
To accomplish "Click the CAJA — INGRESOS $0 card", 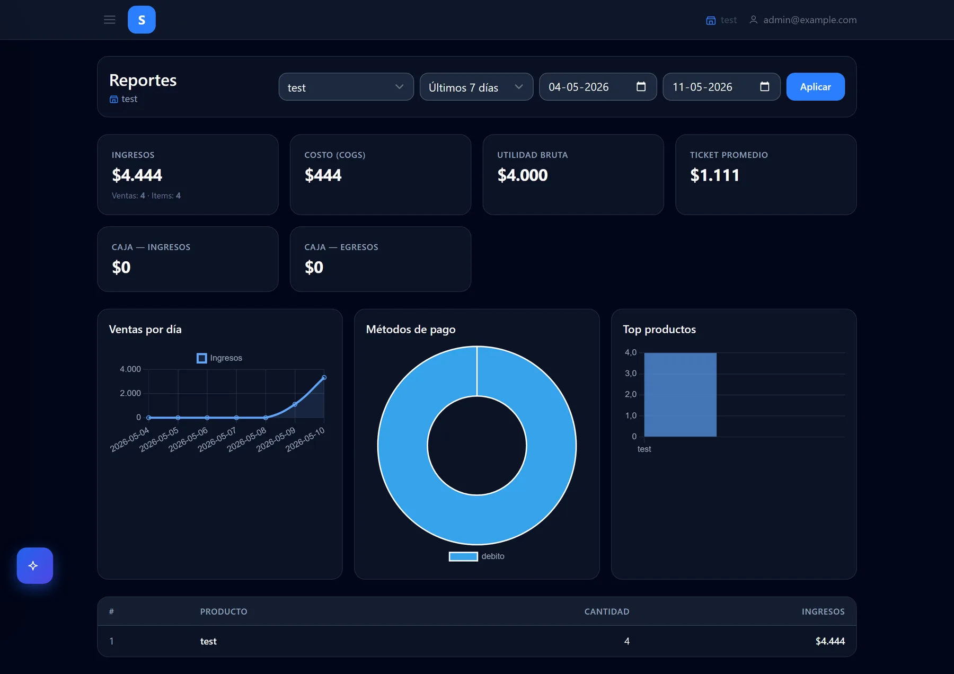I will click(x=188, y=259).
